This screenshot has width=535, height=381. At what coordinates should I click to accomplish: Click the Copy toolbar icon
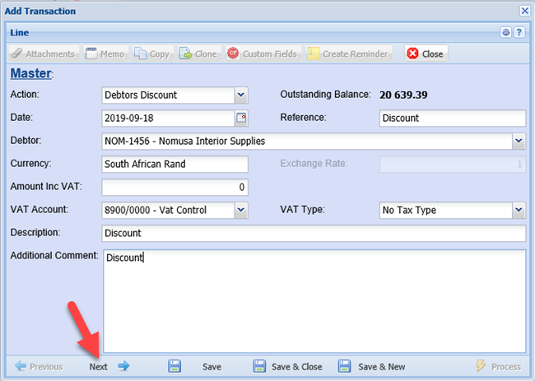click(x=152, y=53)
